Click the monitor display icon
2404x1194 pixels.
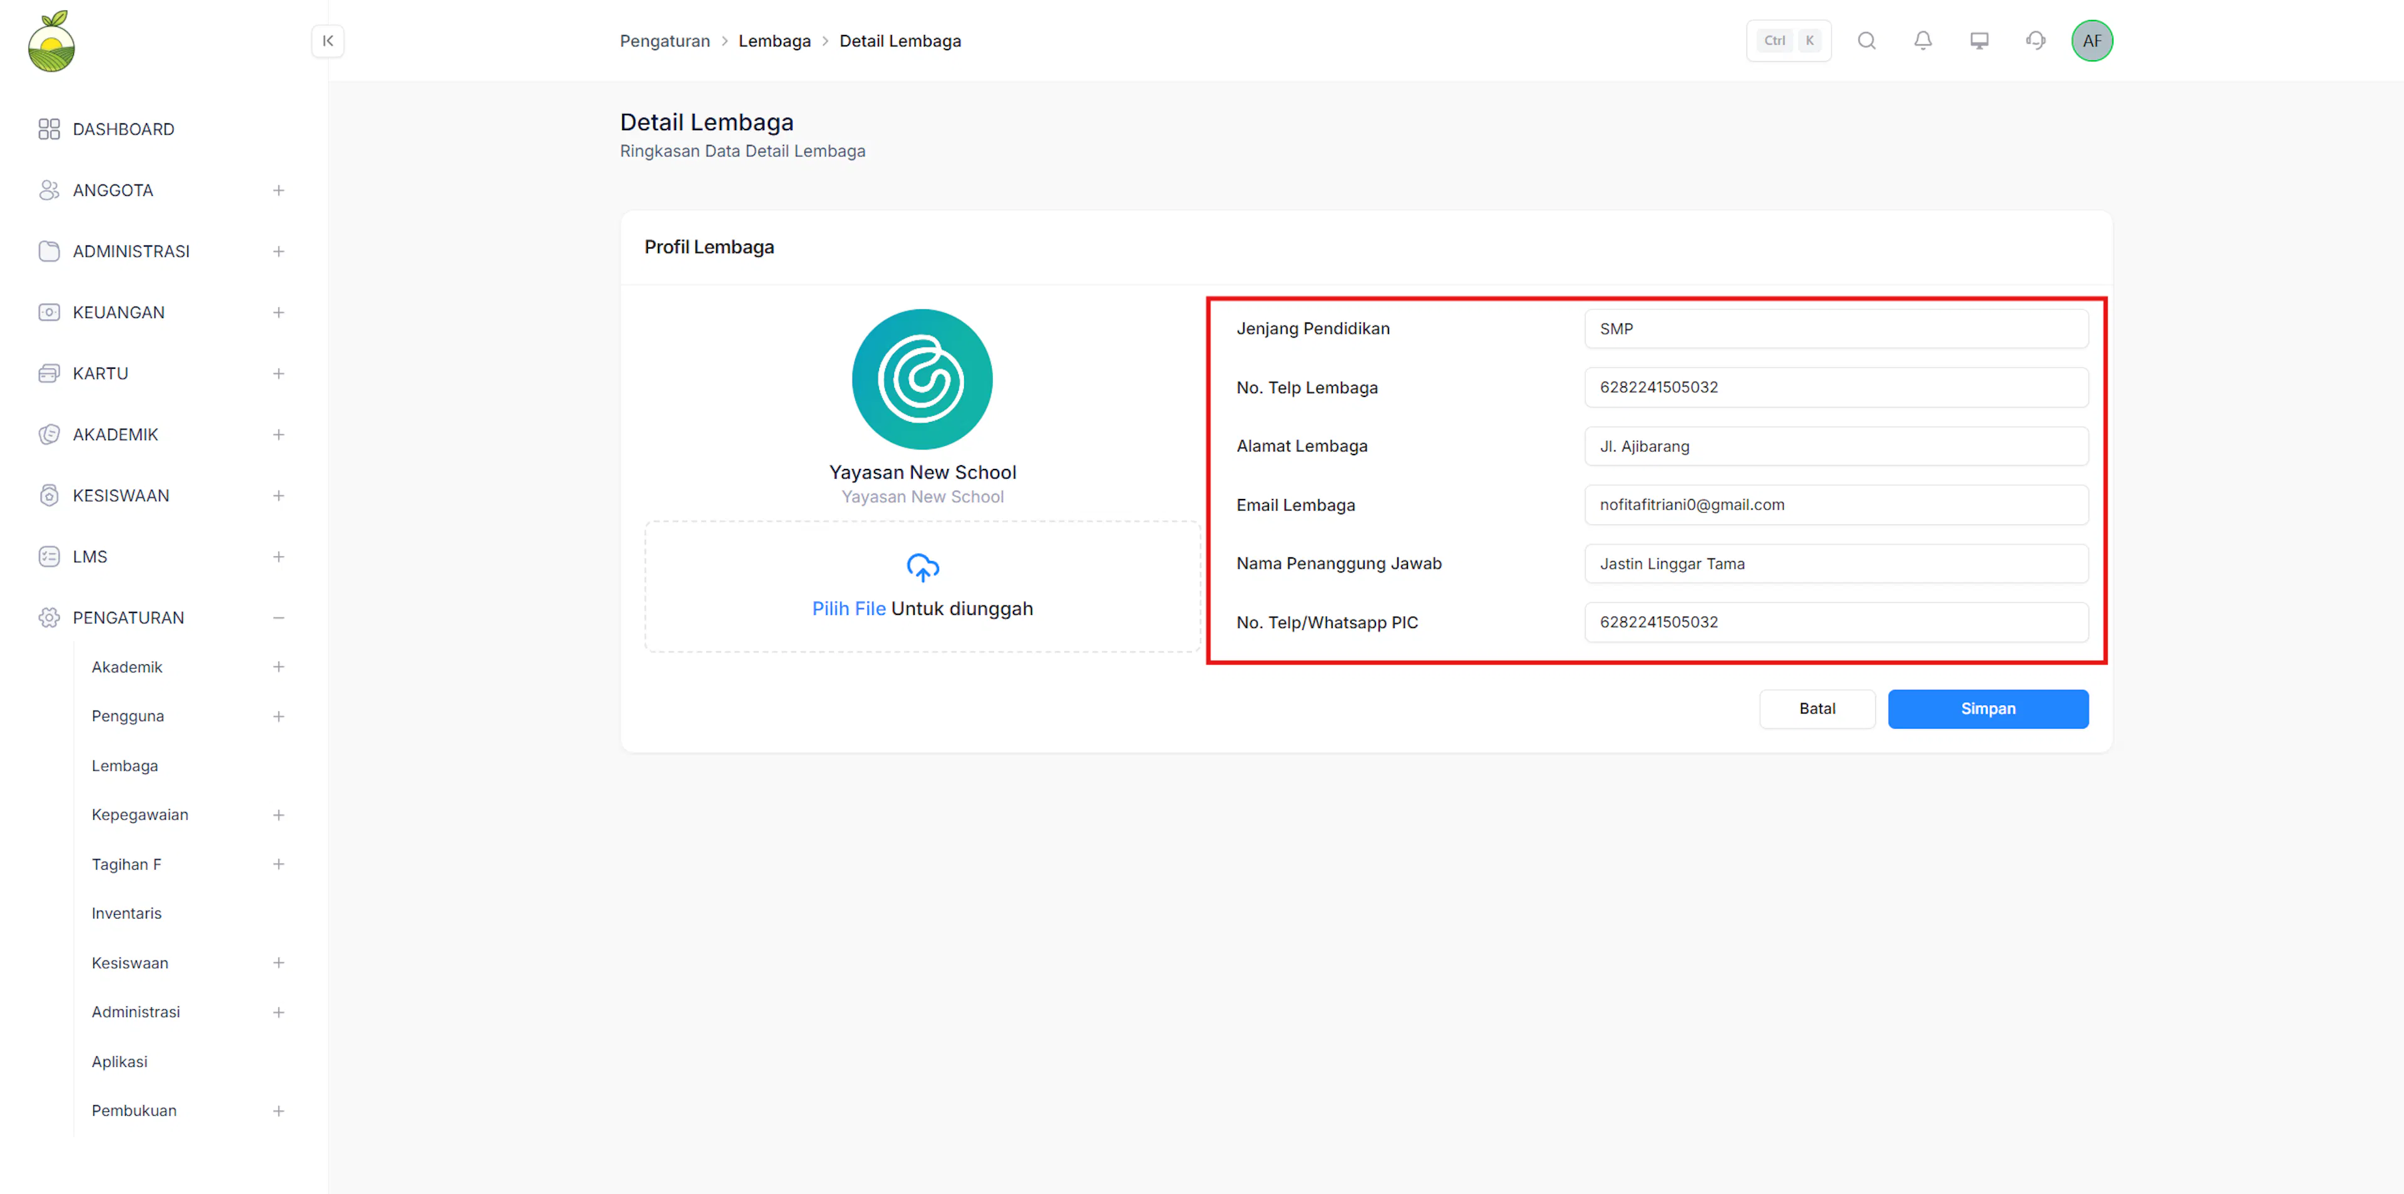pos(1980,41)
